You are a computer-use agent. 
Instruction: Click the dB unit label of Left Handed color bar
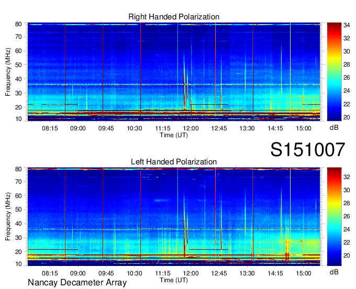coord(334,272)
